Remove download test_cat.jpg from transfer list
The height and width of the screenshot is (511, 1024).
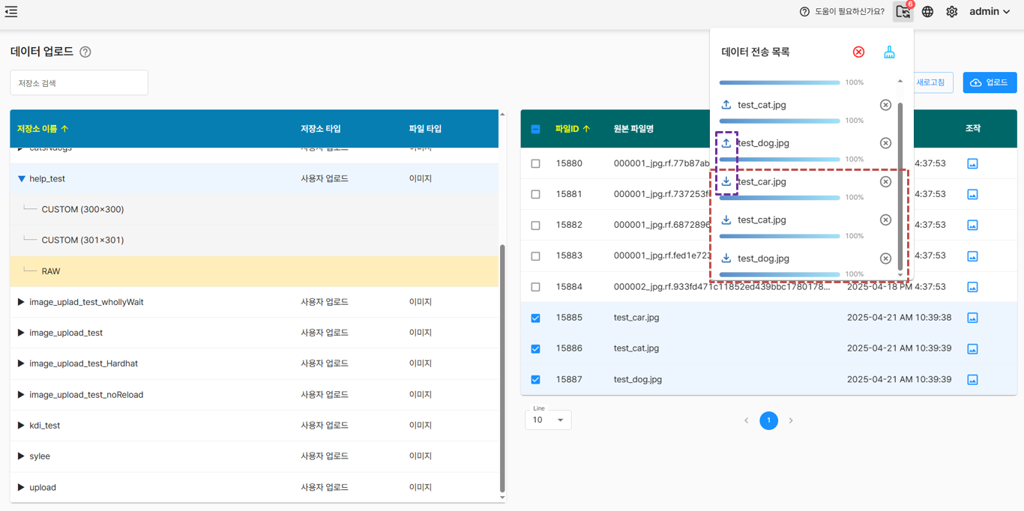point(885,220)
